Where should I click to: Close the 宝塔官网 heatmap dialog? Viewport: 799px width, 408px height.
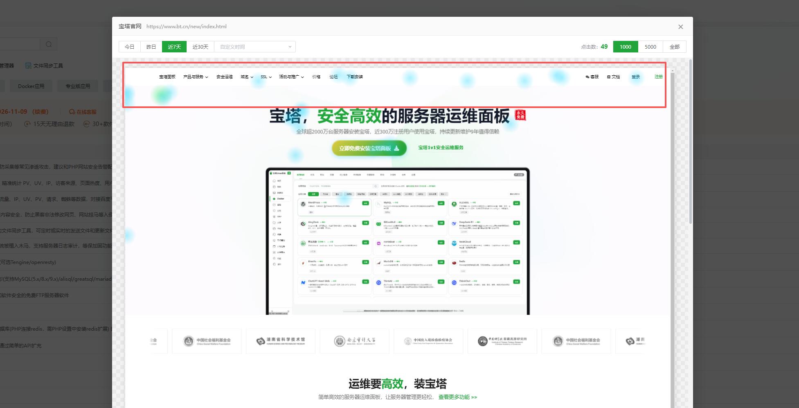(x=680, y=27)
